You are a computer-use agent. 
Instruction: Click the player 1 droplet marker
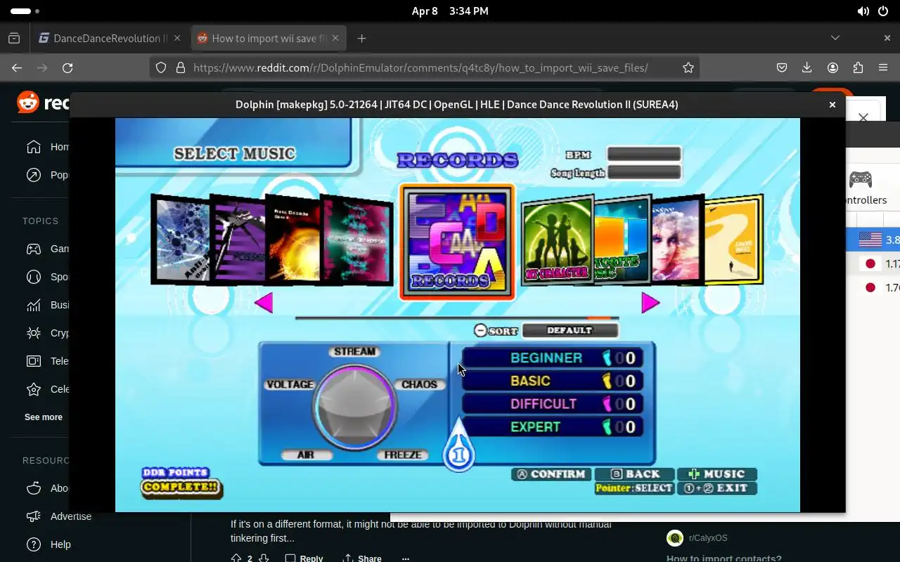click(x=459, y=446)
